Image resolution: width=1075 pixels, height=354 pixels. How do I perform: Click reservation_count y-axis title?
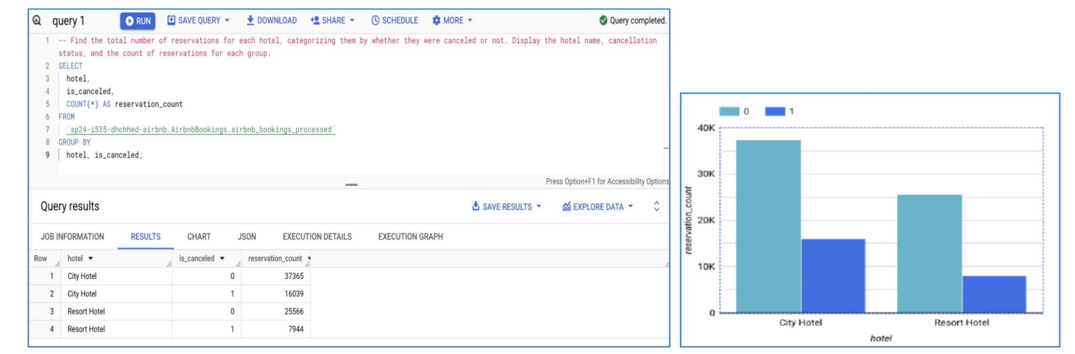pos(688,221)
